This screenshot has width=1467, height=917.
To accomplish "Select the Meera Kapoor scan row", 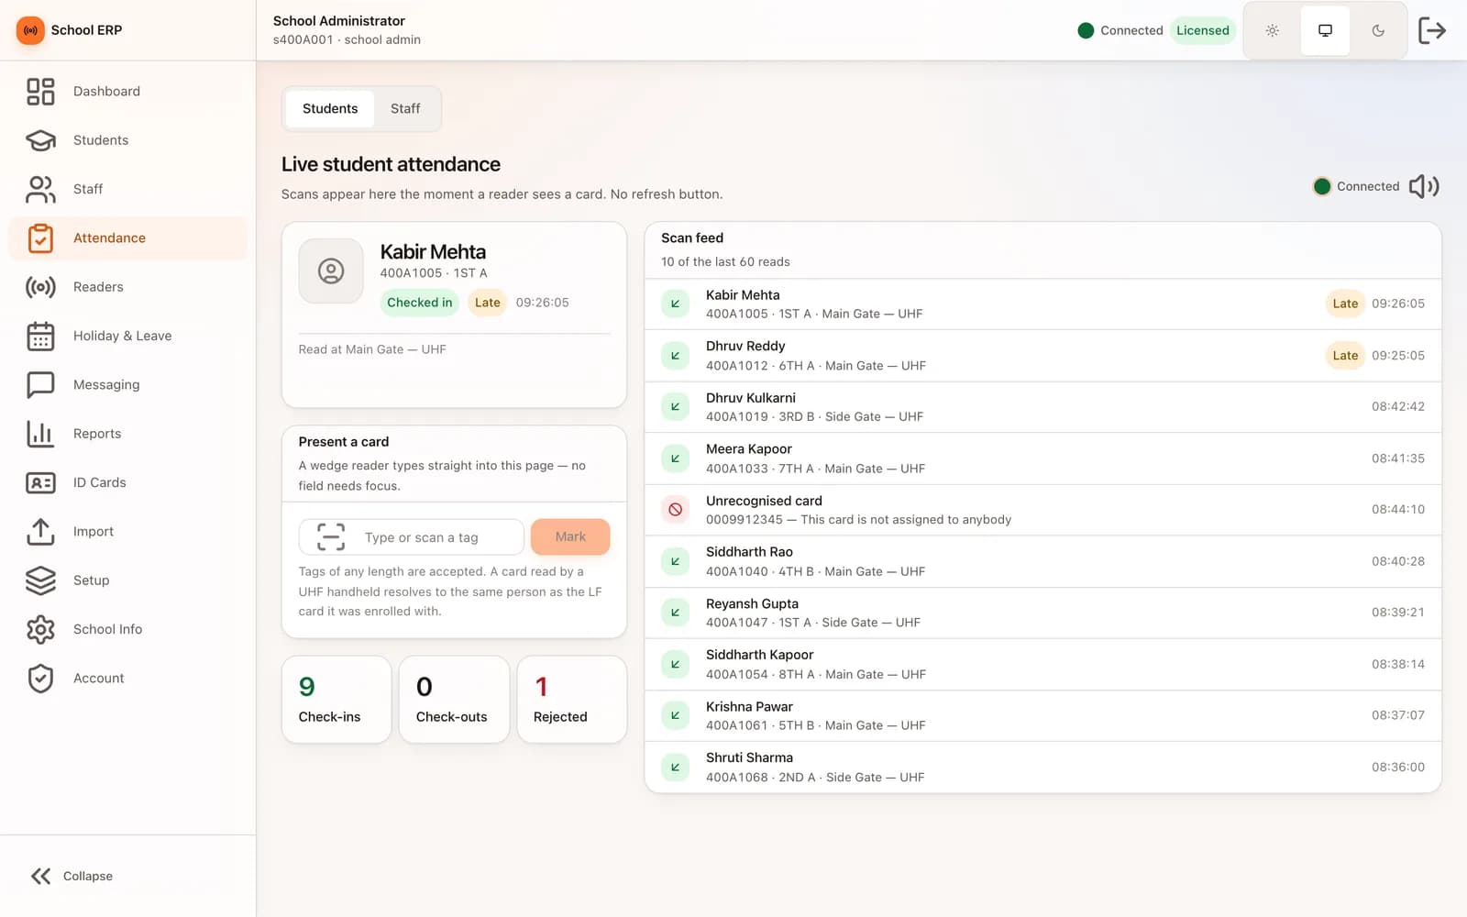I will point(1042,458).
